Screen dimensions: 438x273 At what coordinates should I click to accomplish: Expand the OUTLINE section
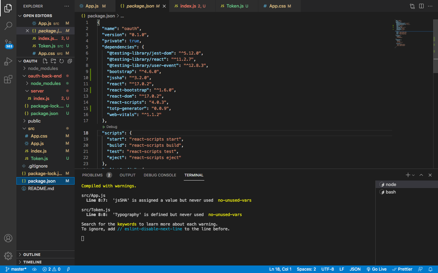point(32,255)
